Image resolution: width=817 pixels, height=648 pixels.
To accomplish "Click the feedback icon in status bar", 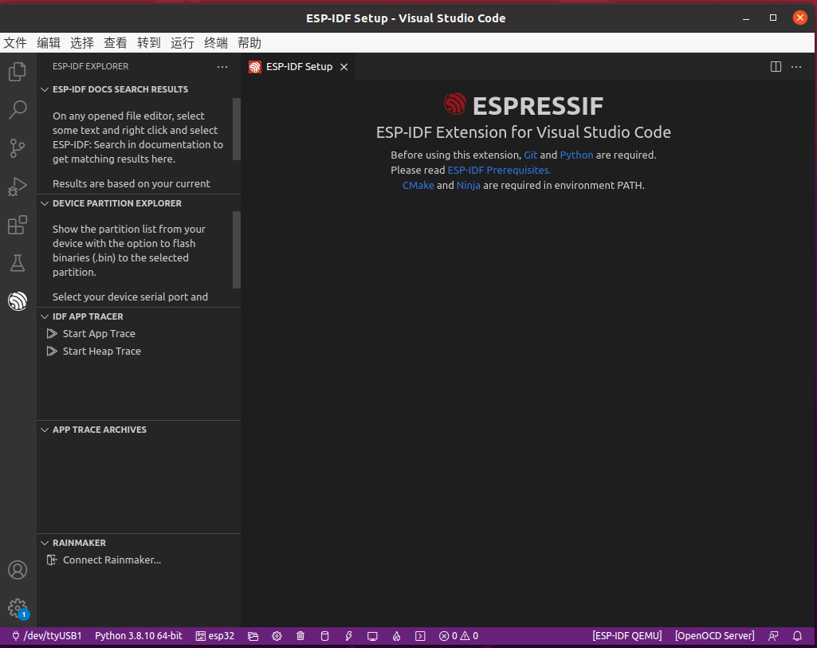I will [x=773, y=635].
